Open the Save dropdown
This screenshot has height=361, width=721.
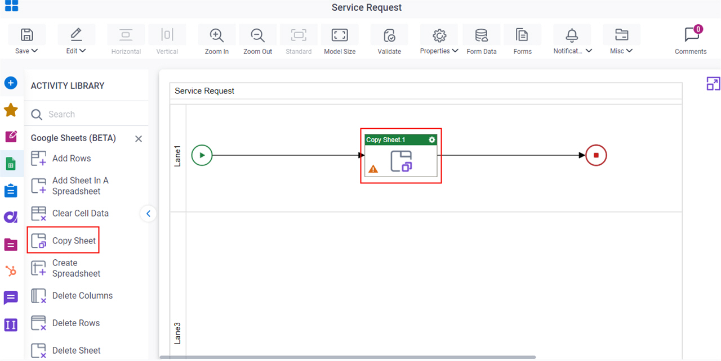[x=26, y=42]
